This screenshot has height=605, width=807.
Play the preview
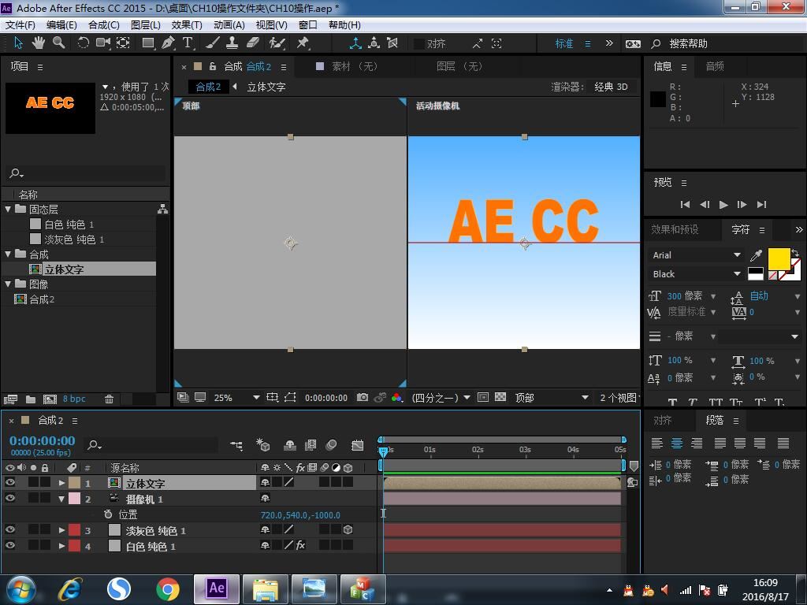[723, 204]
